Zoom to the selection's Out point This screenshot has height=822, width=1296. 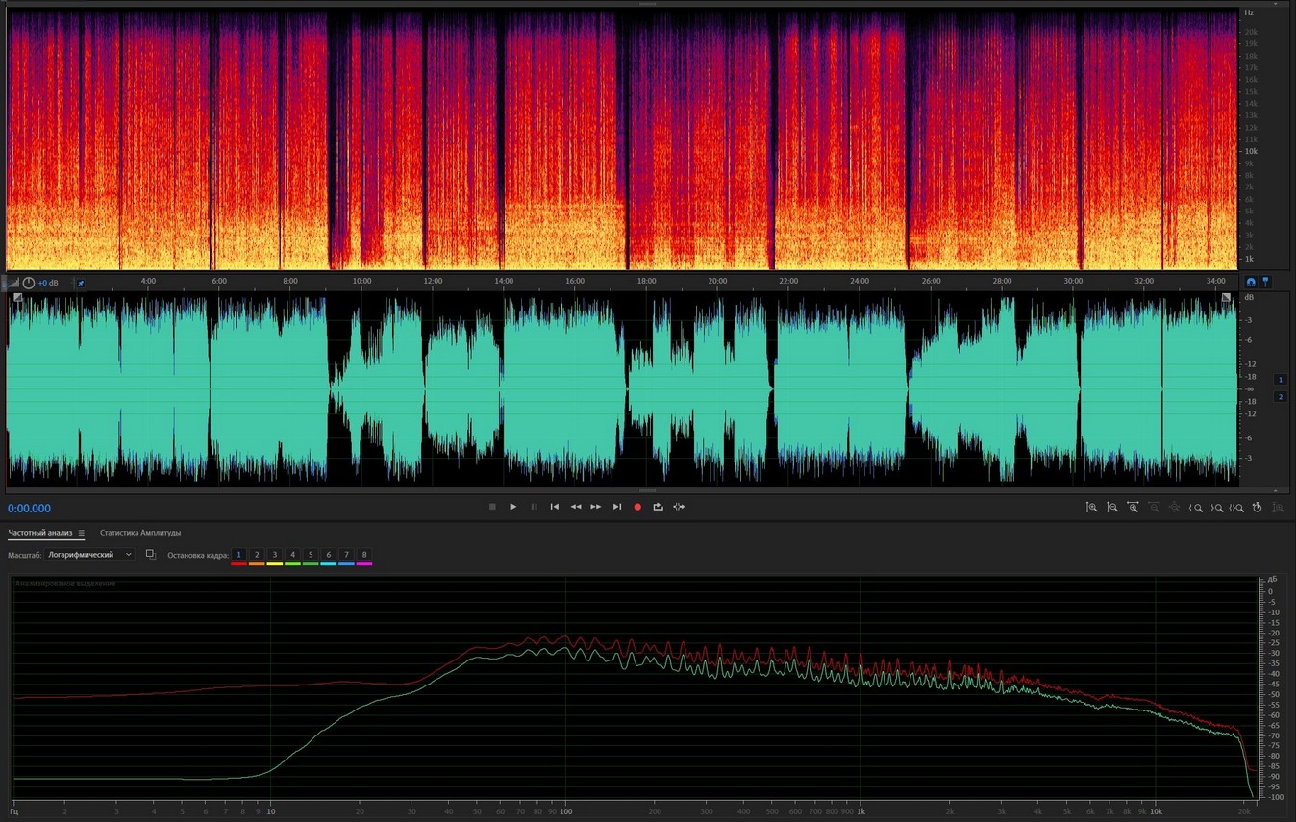(x=1217, y=507)
